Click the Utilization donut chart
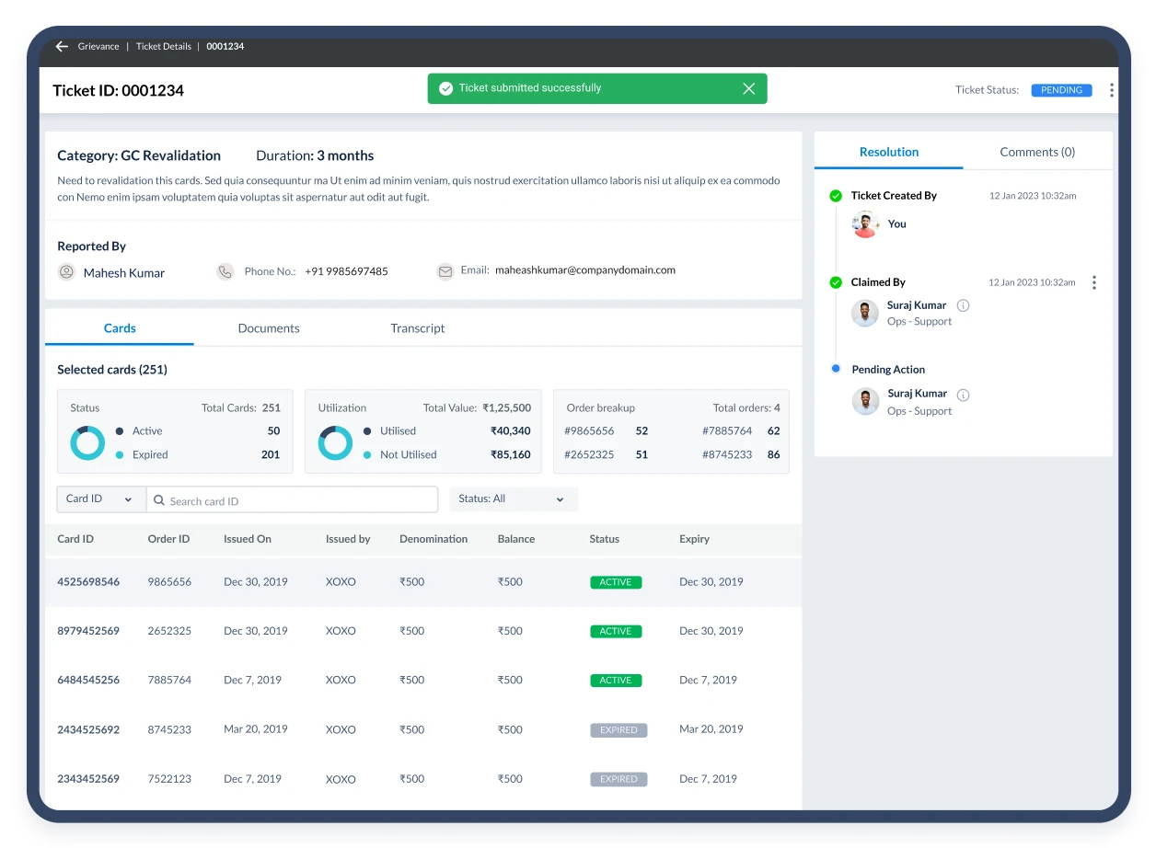This screenshot has width=1156, height=848. point(335,443)
